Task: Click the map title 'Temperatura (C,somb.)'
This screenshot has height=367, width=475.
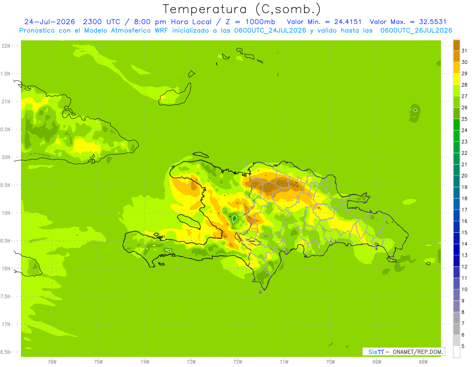Action: point(242,9)
